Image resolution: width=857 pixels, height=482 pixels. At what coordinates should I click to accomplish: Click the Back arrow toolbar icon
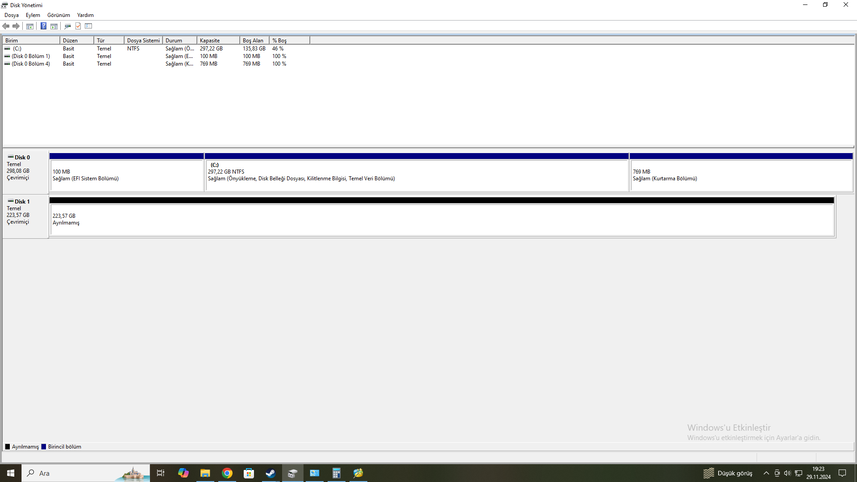[x=6, y=26]
